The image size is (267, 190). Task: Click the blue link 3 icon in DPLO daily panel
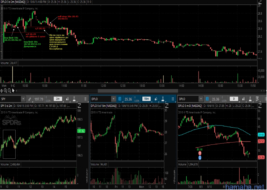coord(207,99)
